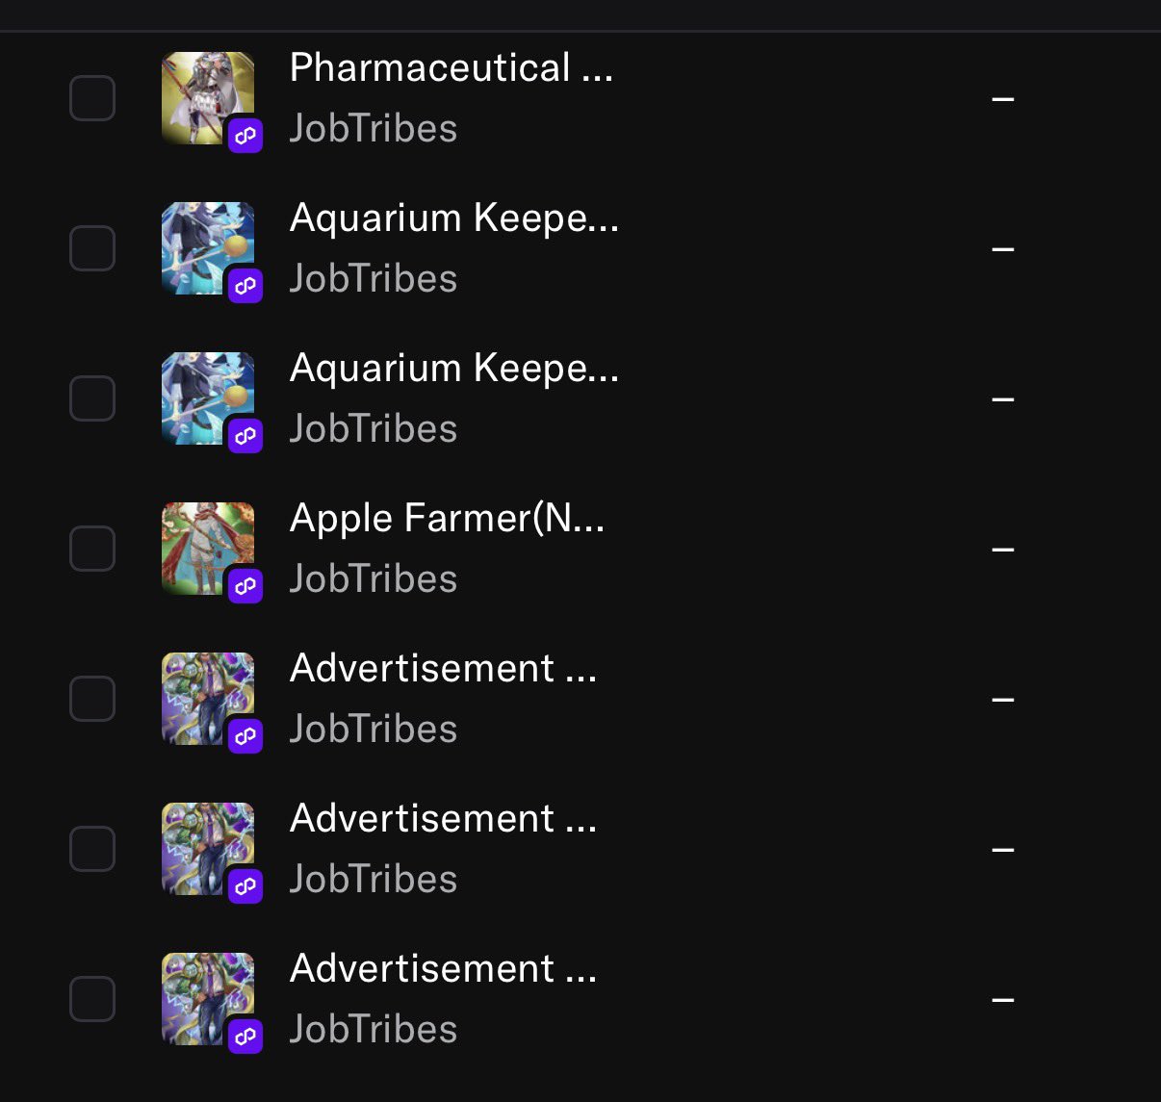Screen dimensions: 1161x1102
Task: Select the Apple Farmer item checkbox
Action: coord(92,549)
